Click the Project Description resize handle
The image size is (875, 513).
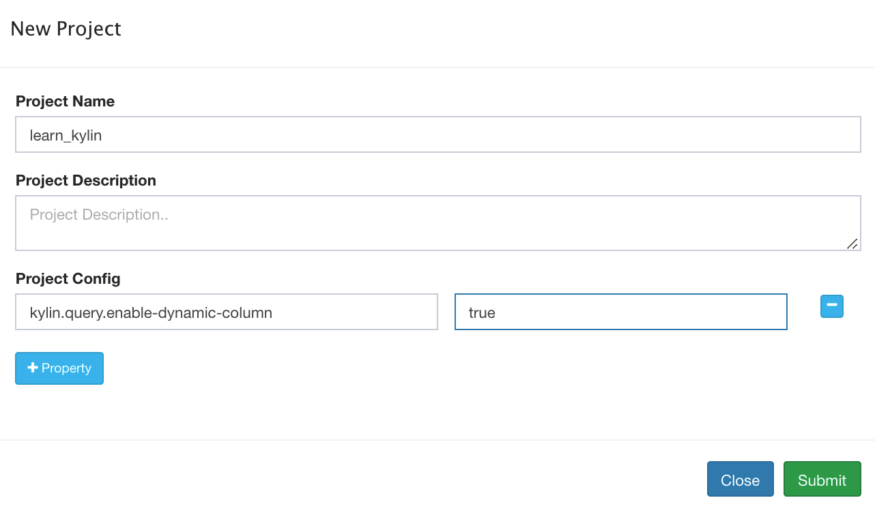pyautogui.click(x=852, y=244)
